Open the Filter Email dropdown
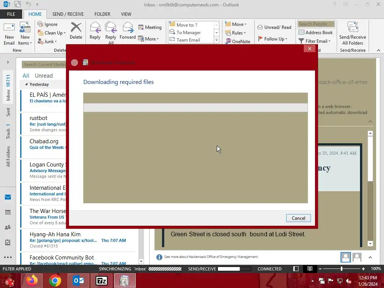 315,41
